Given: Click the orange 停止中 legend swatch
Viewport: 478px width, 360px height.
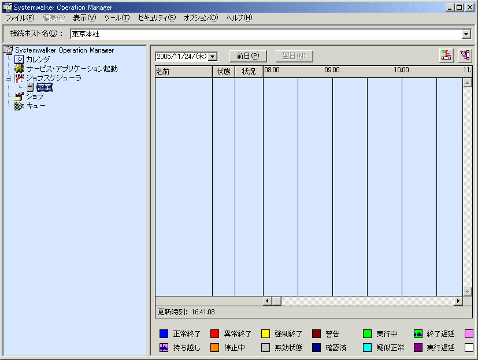Looking at the screenshot, I should 214,347.
